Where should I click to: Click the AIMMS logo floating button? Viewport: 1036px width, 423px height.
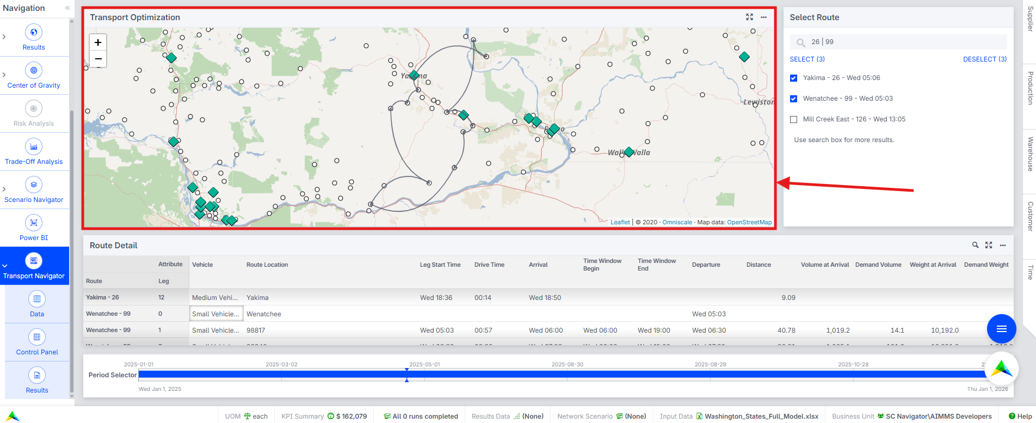[1001, 369]
